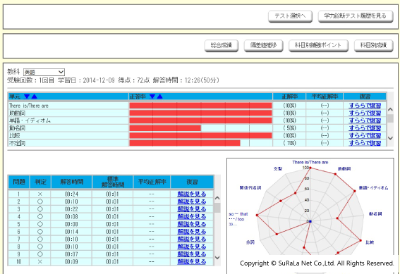Viewport: 400px width, 274px height.
Task: Open the 教科 subject dropdown showing 英語
Action: [x=44, y=72]
